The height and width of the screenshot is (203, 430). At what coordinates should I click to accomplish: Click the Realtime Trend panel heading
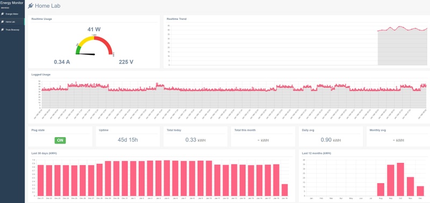(x=177, y=19)
